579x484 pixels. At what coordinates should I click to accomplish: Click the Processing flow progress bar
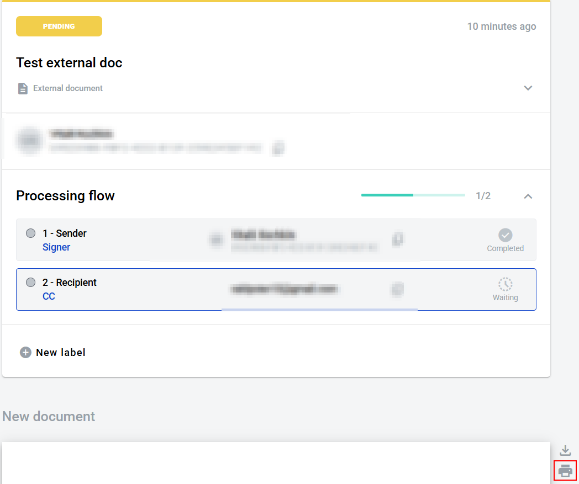click(413, 195)
